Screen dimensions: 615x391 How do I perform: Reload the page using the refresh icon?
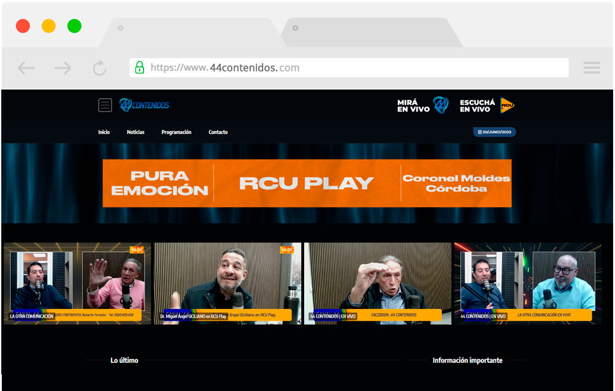[x=99, y=67]
